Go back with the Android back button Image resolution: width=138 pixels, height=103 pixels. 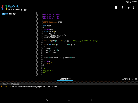tap(47, 100)
